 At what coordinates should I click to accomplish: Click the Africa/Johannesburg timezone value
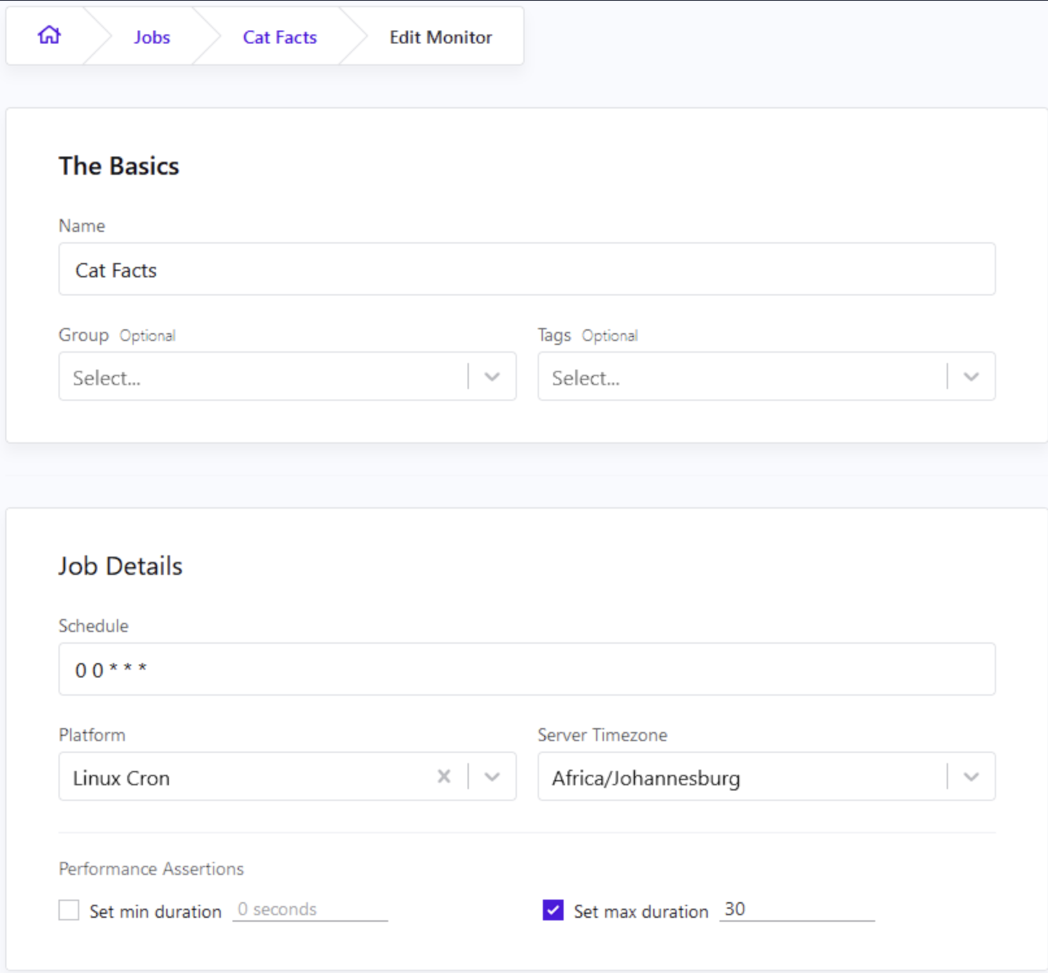click(x=645, y=778)
